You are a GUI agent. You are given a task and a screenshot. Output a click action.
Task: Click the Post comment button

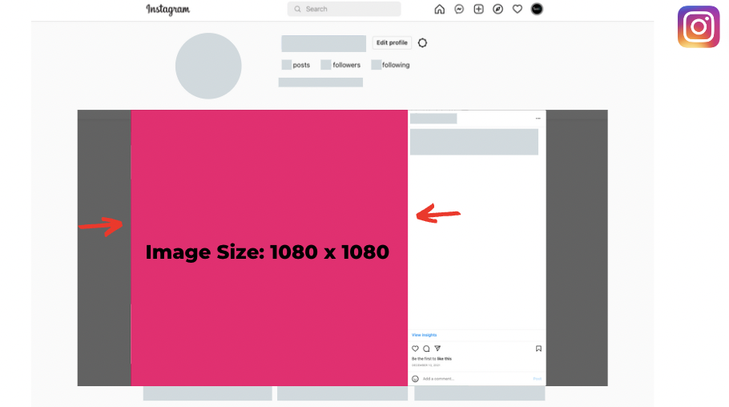pos(537,379)
